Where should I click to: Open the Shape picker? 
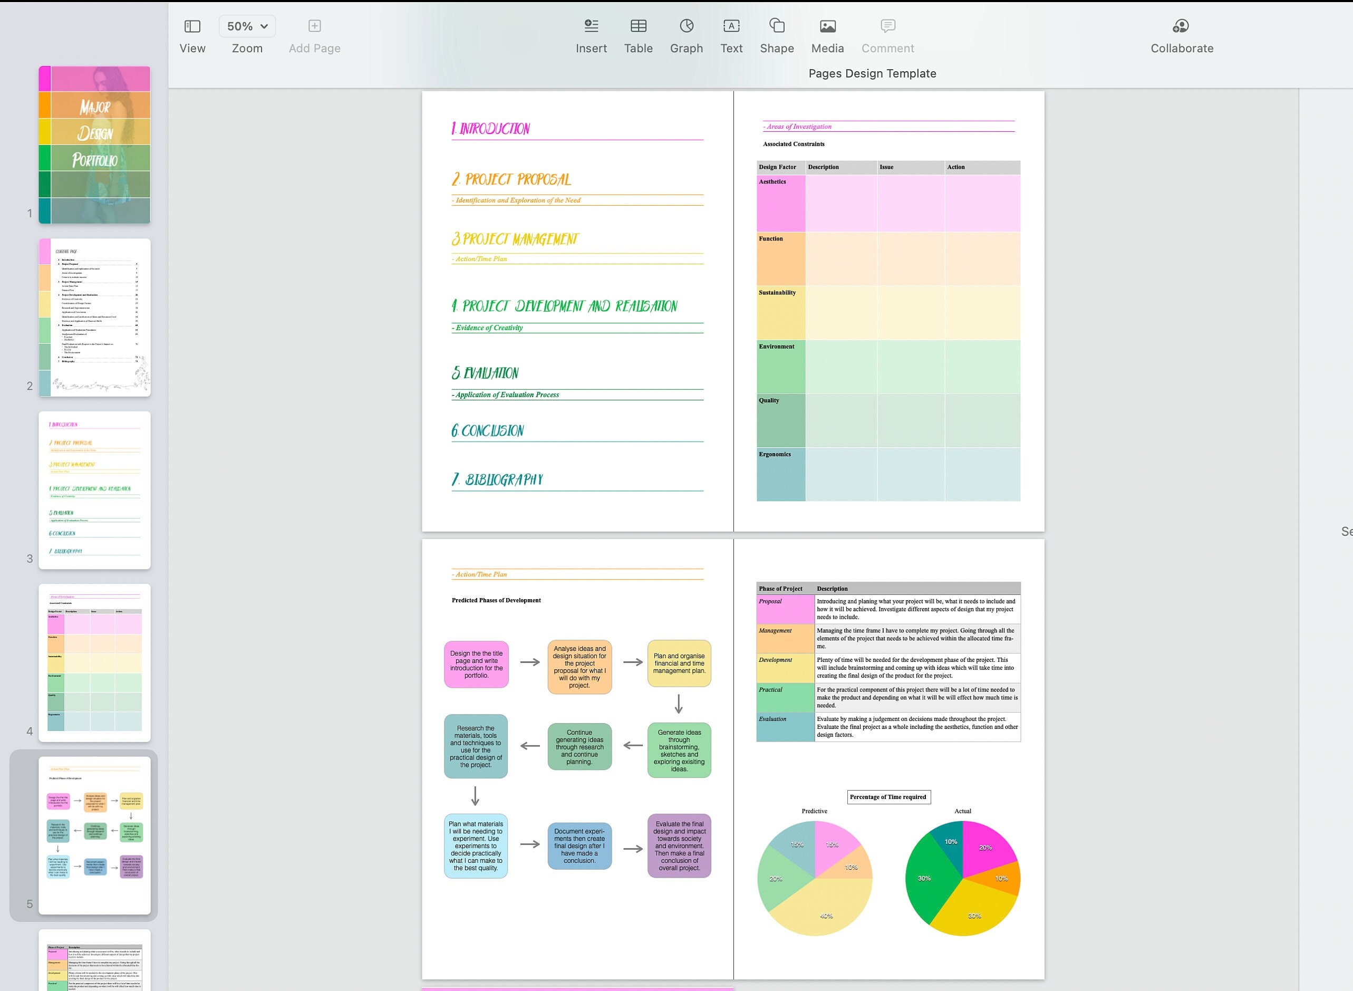coord(777,35)
